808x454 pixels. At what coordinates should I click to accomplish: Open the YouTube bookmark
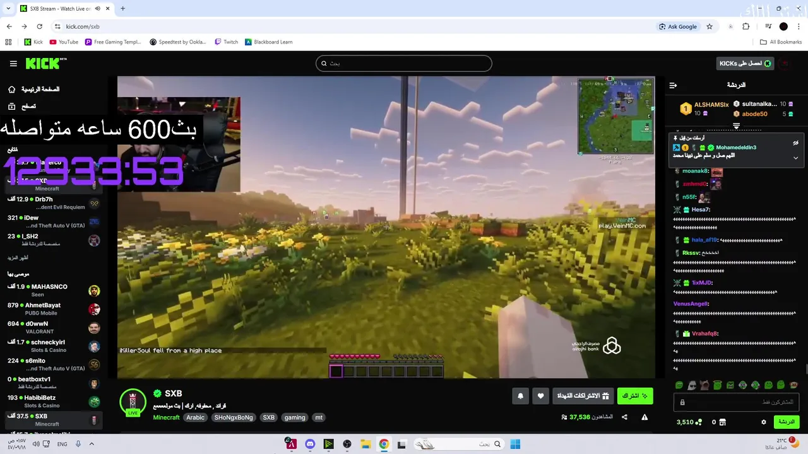[x=64, y=42]
